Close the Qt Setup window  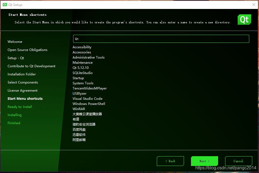pyautogui.click(x=254, y=5)
